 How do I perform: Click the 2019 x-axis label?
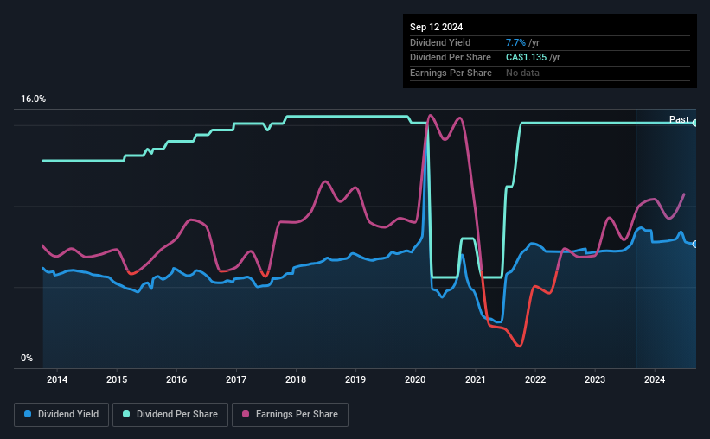pos(355,379)
